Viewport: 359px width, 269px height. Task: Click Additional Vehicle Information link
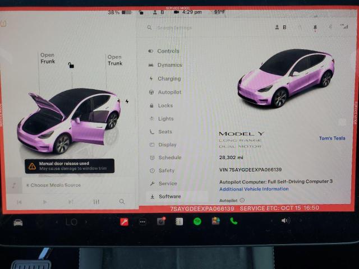[x=254, y=189]
